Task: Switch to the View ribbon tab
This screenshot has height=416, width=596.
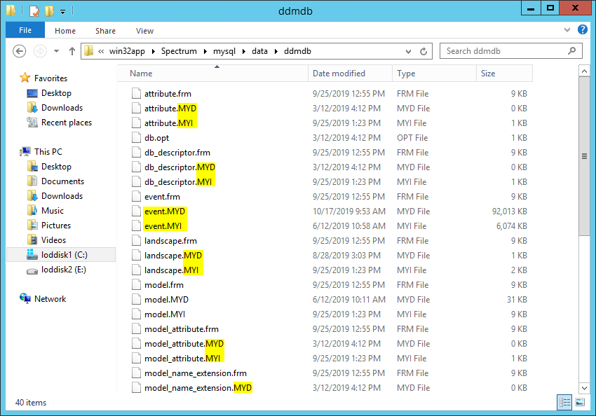Action: [144, 31]
